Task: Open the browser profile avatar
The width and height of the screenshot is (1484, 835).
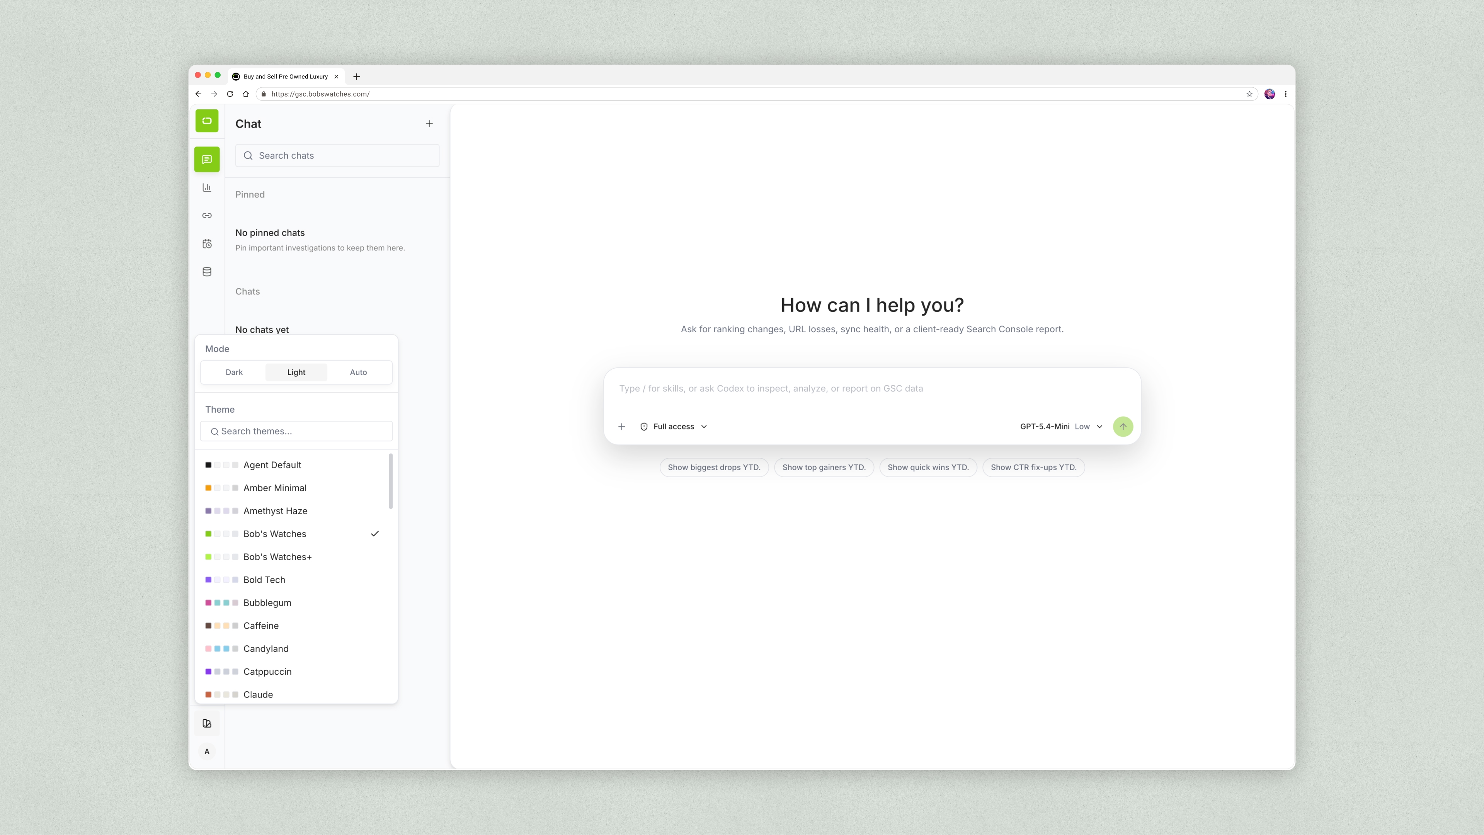Action: click(x=1270, y=94)
